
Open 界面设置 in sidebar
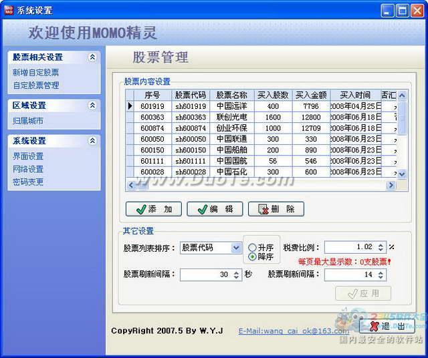point(28,156)
